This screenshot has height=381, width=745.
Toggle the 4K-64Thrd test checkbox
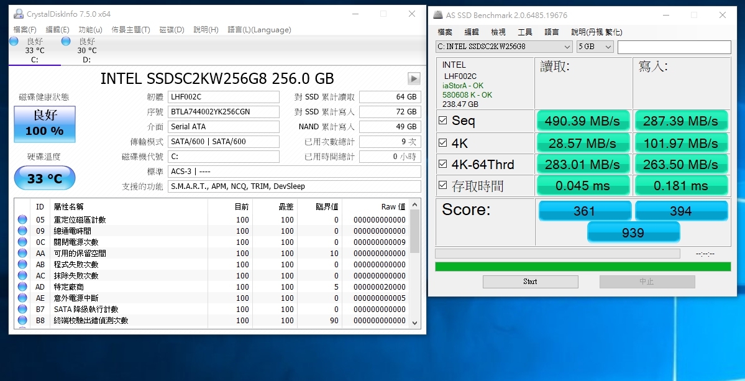(x=443, y=164)
